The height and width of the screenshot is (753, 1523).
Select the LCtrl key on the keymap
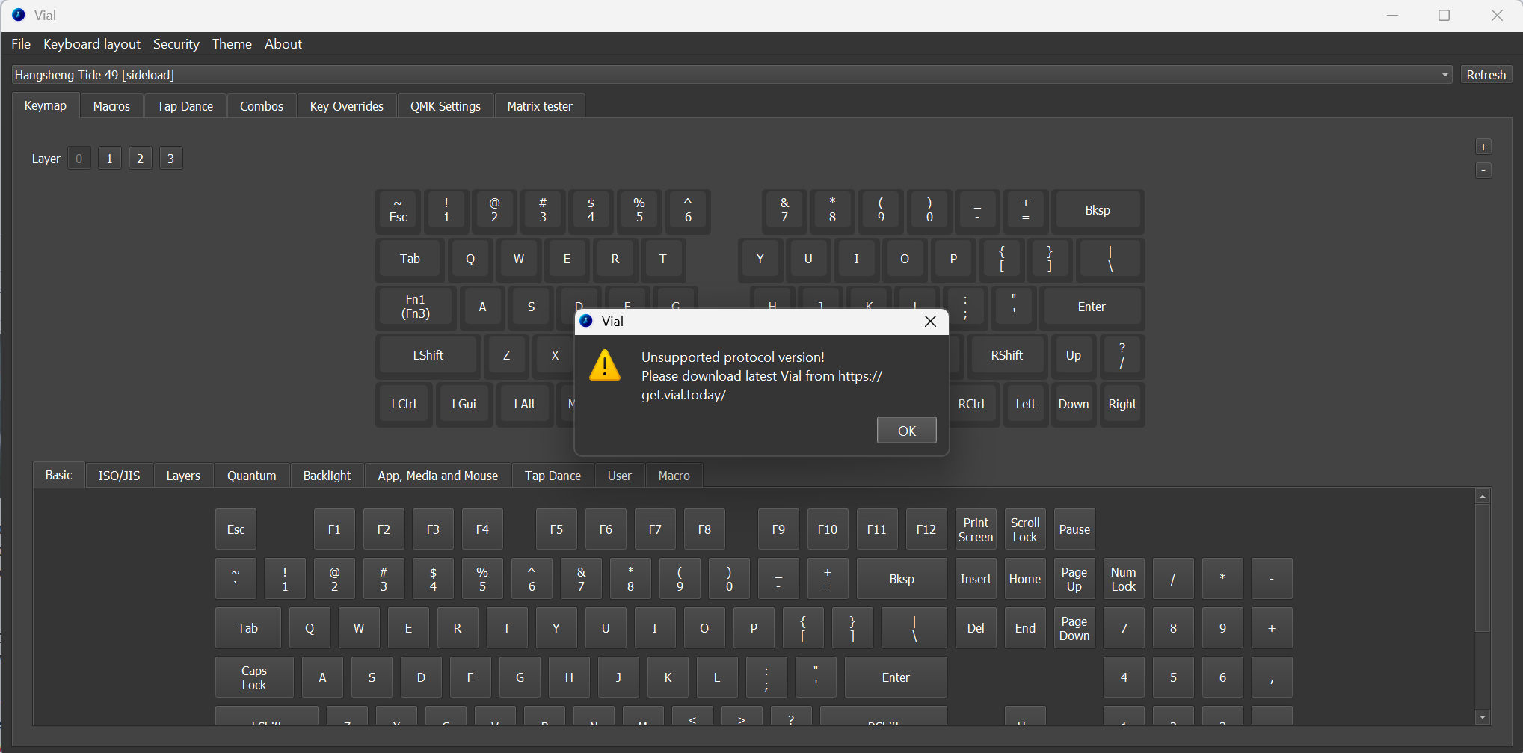404,404
